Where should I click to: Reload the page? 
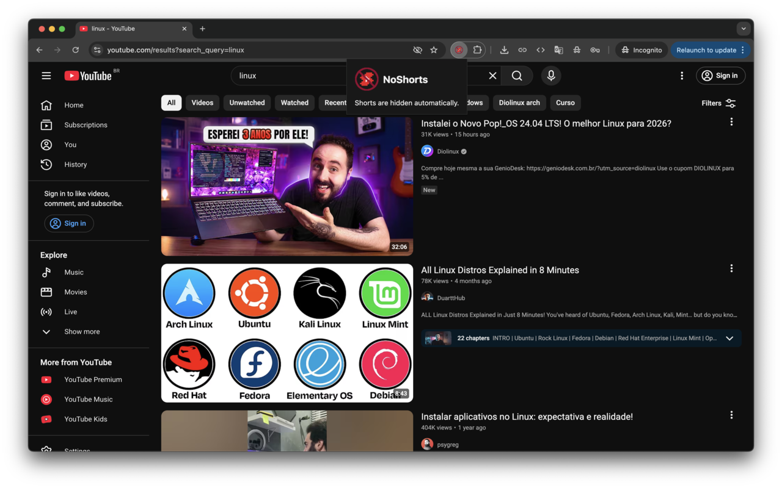coord(76,50)
